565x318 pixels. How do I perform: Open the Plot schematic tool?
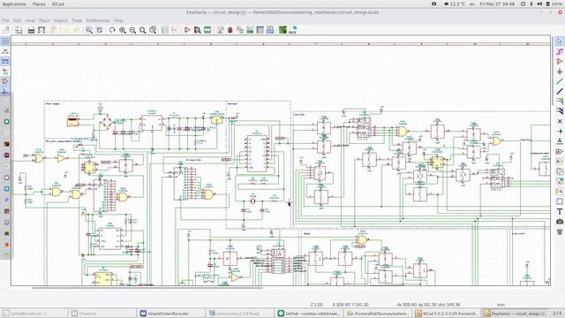[x=41, y=30]
